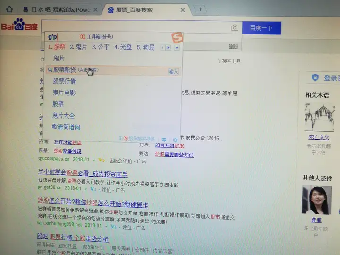
Task: Open the 炒股需要哪些知识 link
Action: (x=174, y=154)
